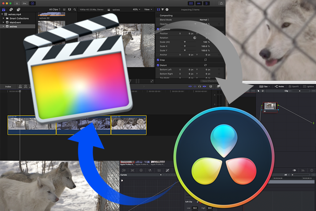Open the All Clips filter dropdown

(55, 9)
